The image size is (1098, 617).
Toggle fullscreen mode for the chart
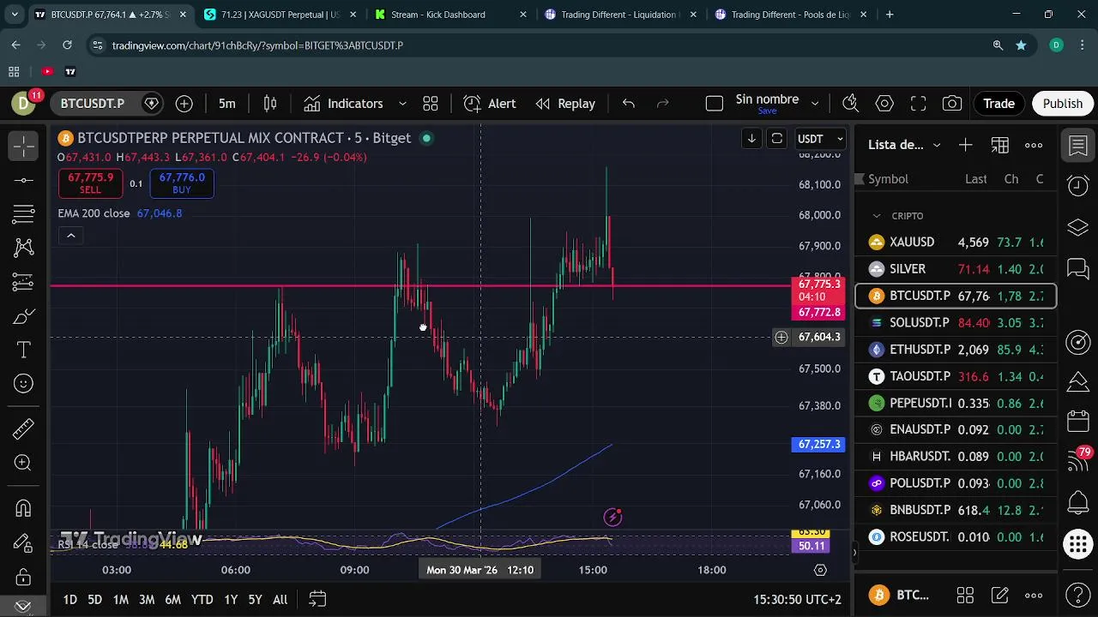(x=919, y=104)
